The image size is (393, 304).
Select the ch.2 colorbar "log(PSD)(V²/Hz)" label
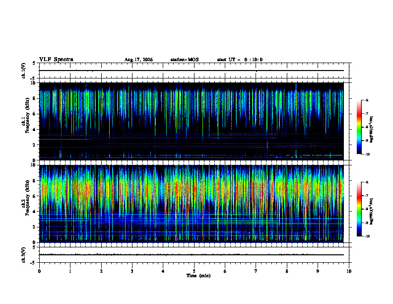coord(372,211)
